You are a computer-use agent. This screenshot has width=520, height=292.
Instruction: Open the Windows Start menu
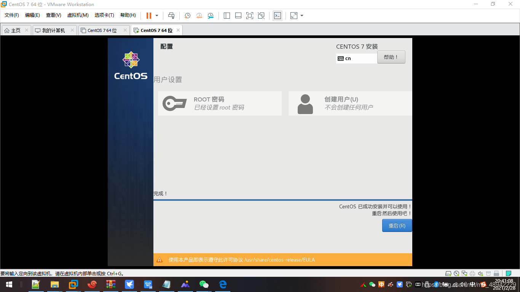pyautogui.click(x=9, y=284)
